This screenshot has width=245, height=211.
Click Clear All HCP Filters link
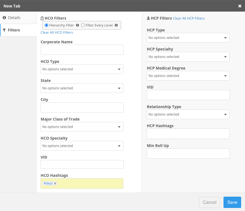tap(189, 18)
